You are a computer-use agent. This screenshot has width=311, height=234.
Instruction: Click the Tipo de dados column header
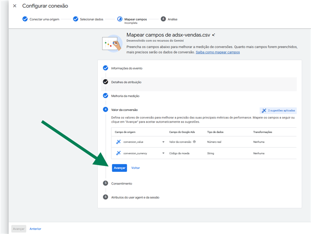215,132
